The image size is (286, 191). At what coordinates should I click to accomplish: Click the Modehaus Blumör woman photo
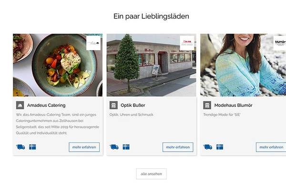(x=243, y=65)
